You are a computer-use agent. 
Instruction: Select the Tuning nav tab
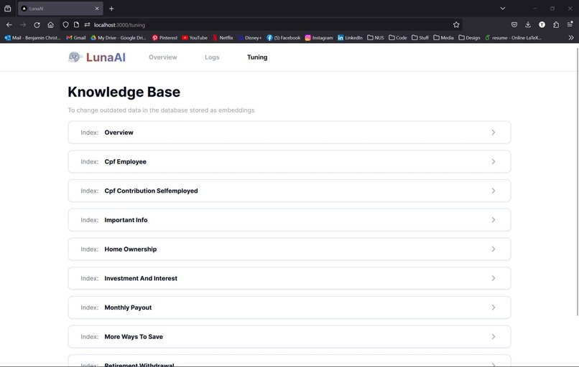click(257, 57)
